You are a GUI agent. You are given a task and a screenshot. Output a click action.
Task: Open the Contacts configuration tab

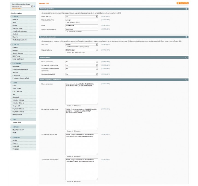click(23, 34)
